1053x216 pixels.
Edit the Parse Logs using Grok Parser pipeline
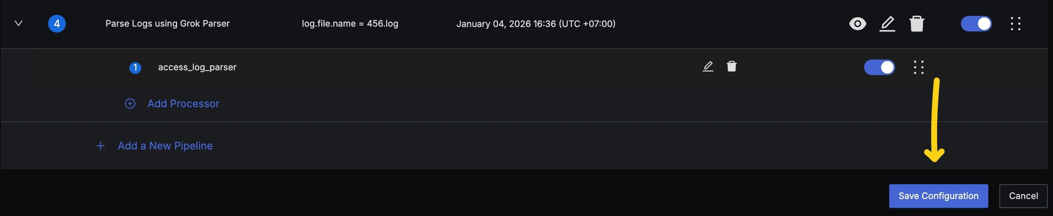[x=887, y=24]
